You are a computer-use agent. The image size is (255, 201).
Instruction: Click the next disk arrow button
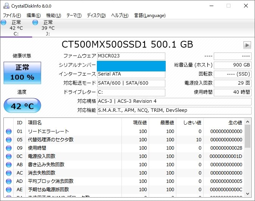pyautogui.click(x=247, y=45)
